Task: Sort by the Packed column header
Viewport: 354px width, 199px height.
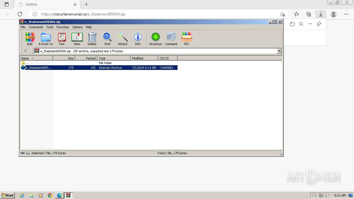Action: (x=86, y=58)
